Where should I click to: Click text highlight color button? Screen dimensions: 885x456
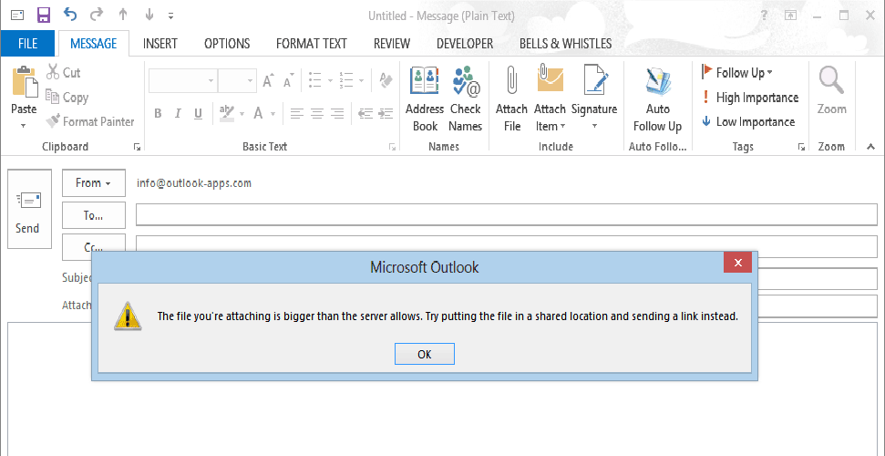[x=227, y=113]
